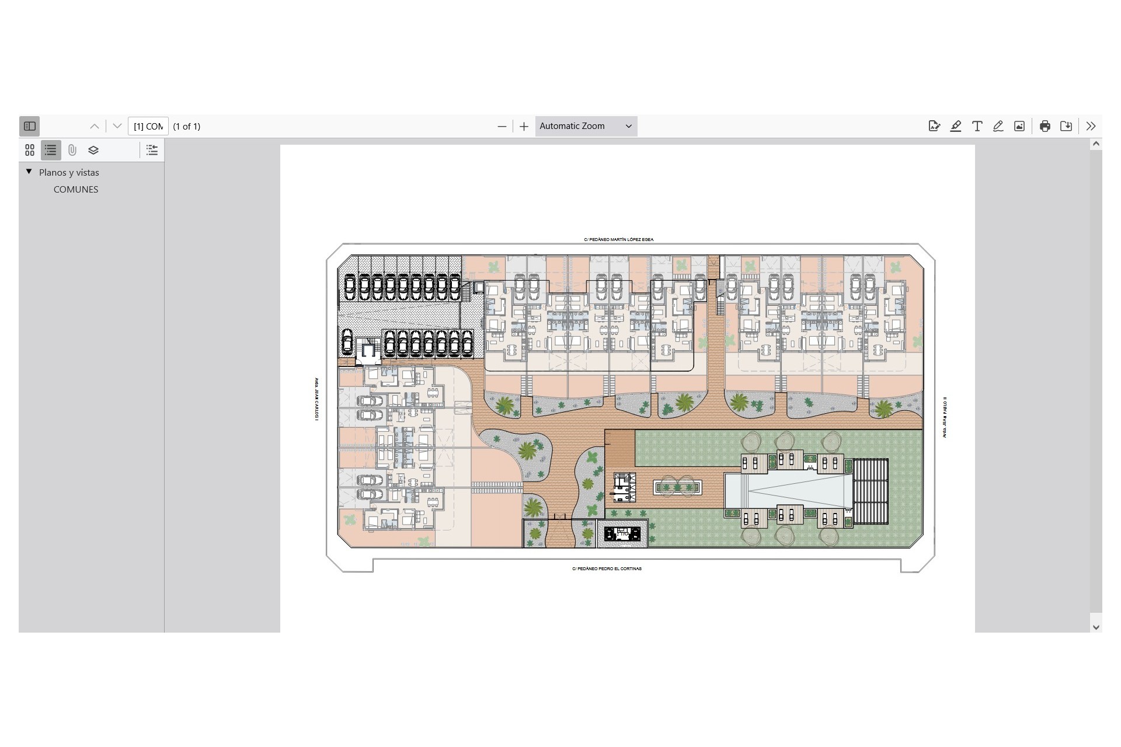1121x747 pixels.
Task: Switch to document outline view
Action: (51, 150)
